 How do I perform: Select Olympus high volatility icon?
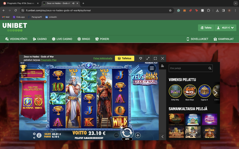pos(28,102)
